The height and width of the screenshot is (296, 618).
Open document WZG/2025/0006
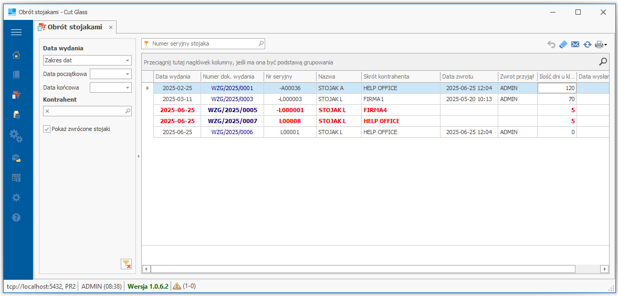(x=232, y=132)
